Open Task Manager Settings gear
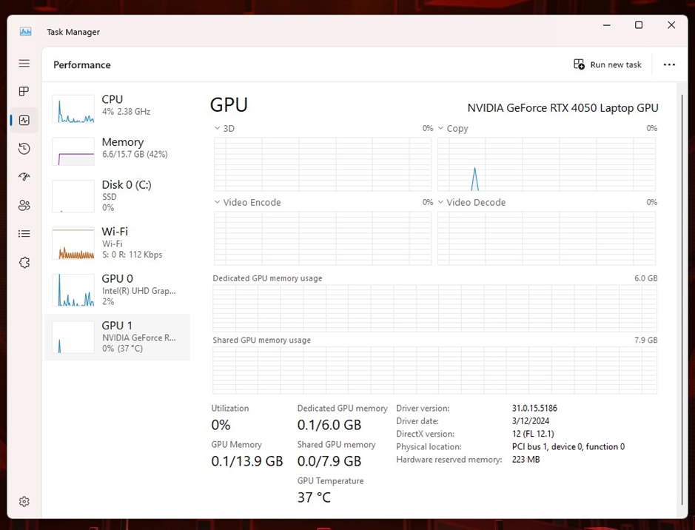This screenshot has height=530, width=695. tap(24, 501)
